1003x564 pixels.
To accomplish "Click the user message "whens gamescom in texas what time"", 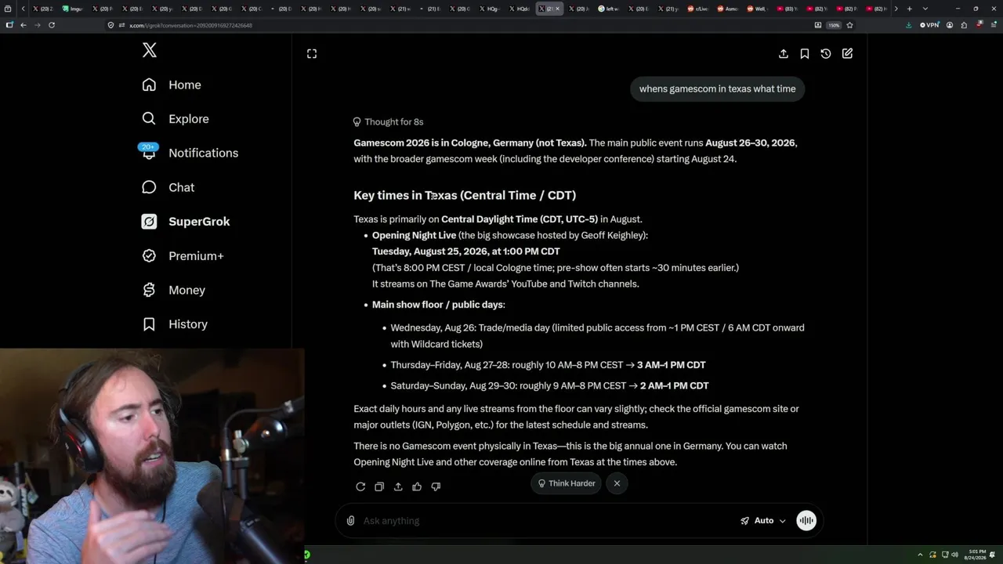I will coord(717,89).
